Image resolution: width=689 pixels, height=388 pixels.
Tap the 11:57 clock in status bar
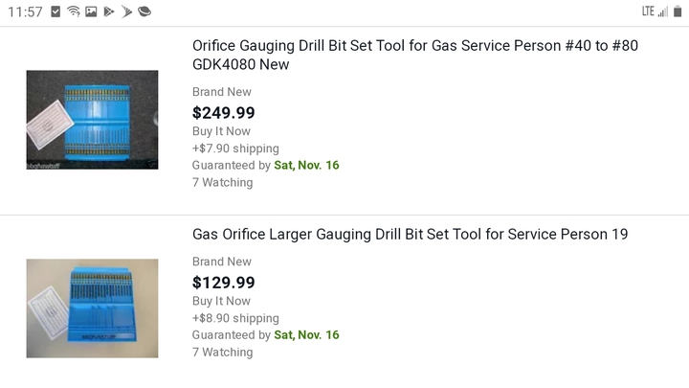coord(25,11)
